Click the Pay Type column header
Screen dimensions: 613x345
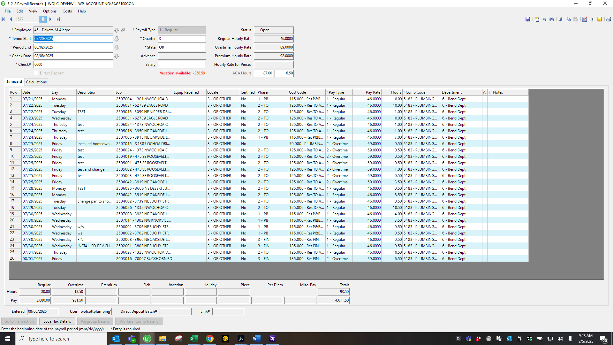point(339,92)
